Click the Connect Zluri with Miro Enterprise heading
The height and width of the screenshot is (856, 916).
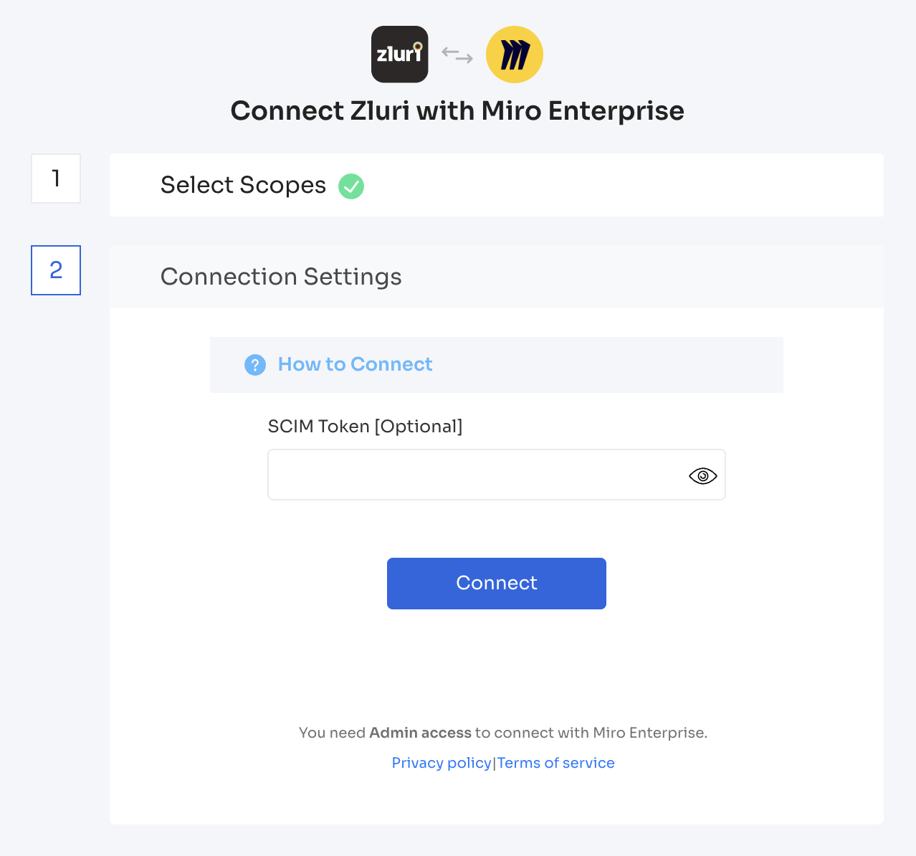pyautogui.click(x=457, y=111)
